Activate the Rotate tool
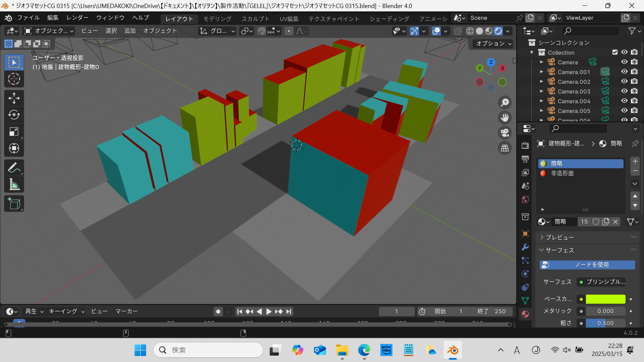Viewport: 644px width, 362px height. tap(14, 115)
